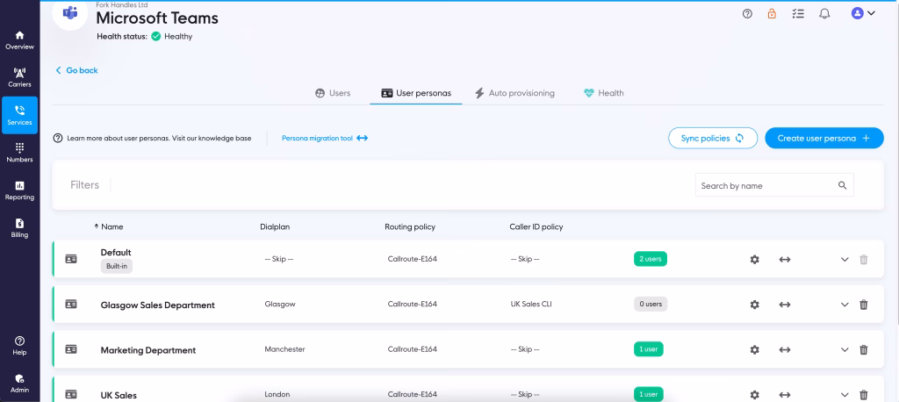Click the UK Sales persona name
899x402 pixels.
(119, 395)
